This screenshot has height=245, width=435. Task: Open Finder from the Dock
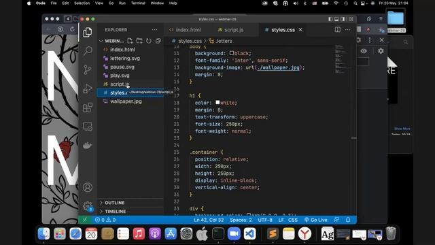pos(43,233)
